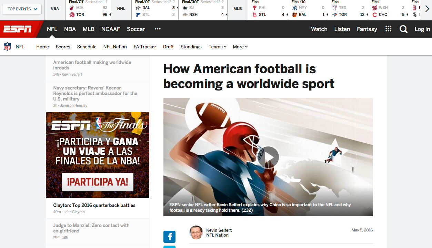Click the NFL Nation link under author
The width and height of the screenshot is (432, 248).
click(x=217, y=235)
